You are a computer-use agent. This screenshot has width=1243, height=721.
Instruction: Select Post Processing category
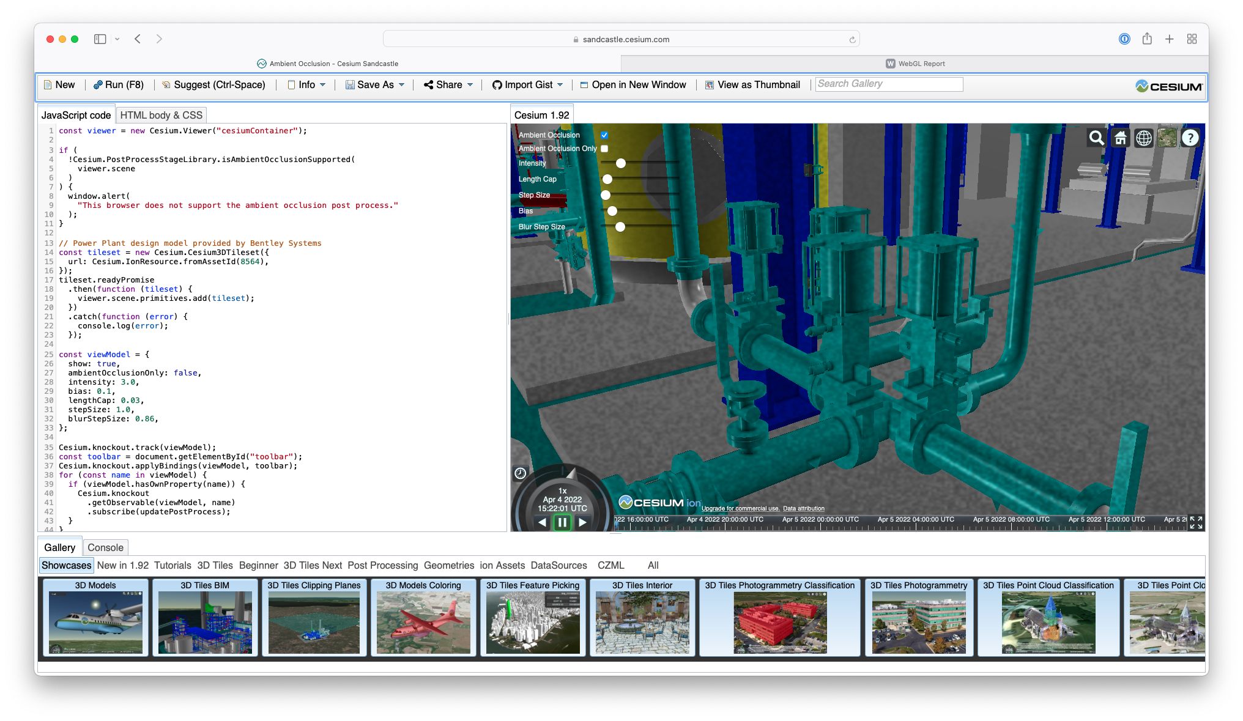pos(383,565)
